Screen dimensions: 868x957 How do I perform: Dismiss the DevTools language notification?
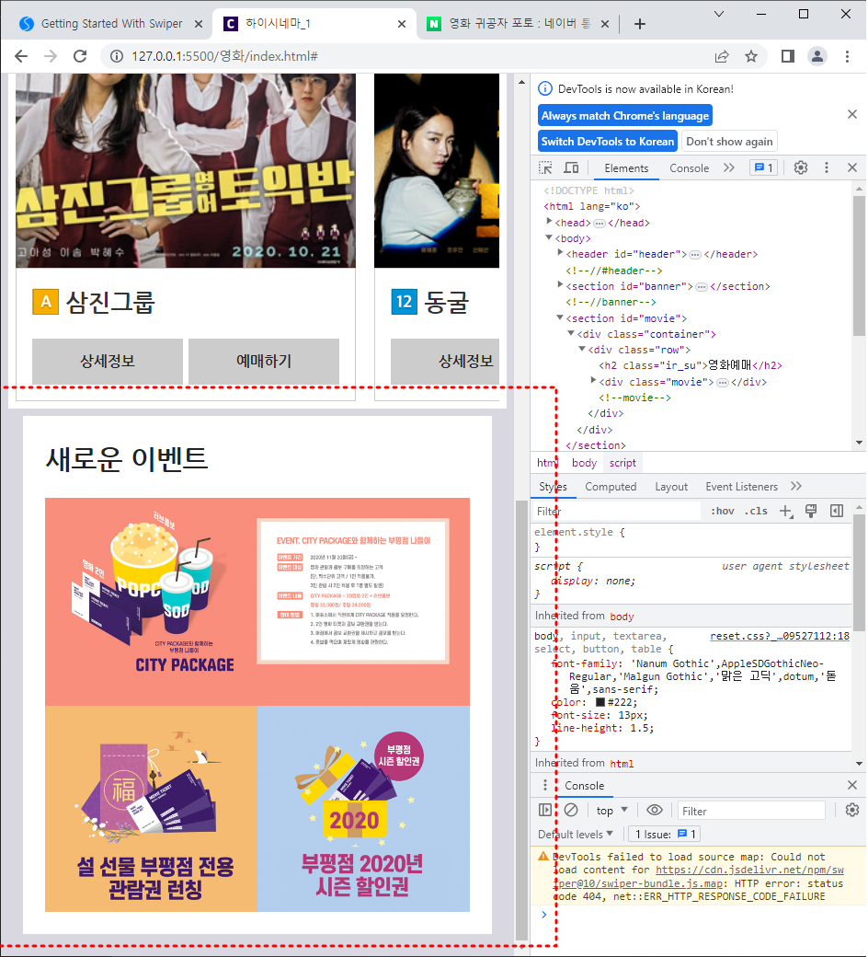[852, 114]
